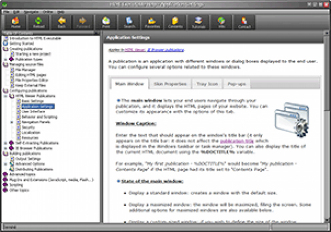The image size is (331, 232).
Task: Open the File menu
Action: click(x=6, y=12)
